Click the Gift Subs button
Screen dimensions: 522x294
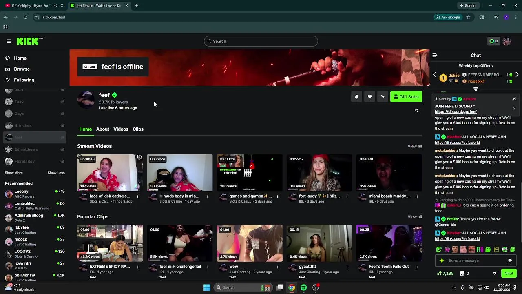point(406,97)
